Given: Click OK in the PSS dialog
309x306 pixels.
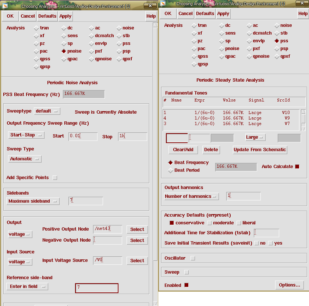Looking at the screenshot, I should (168, 14).
